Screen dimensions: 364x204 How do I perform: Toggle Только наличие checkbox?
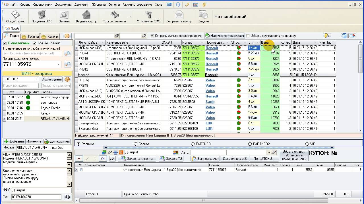[35, 43]
